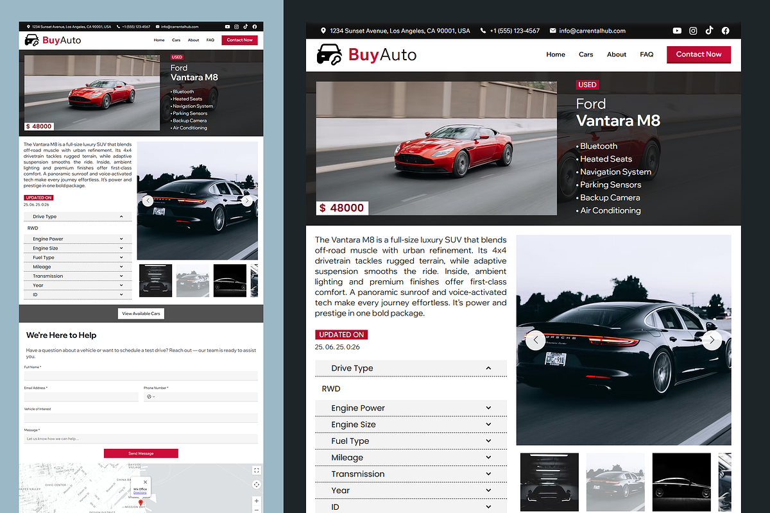
Task: Click the phone handset icon in right preview header
Action: click(483, 31)
